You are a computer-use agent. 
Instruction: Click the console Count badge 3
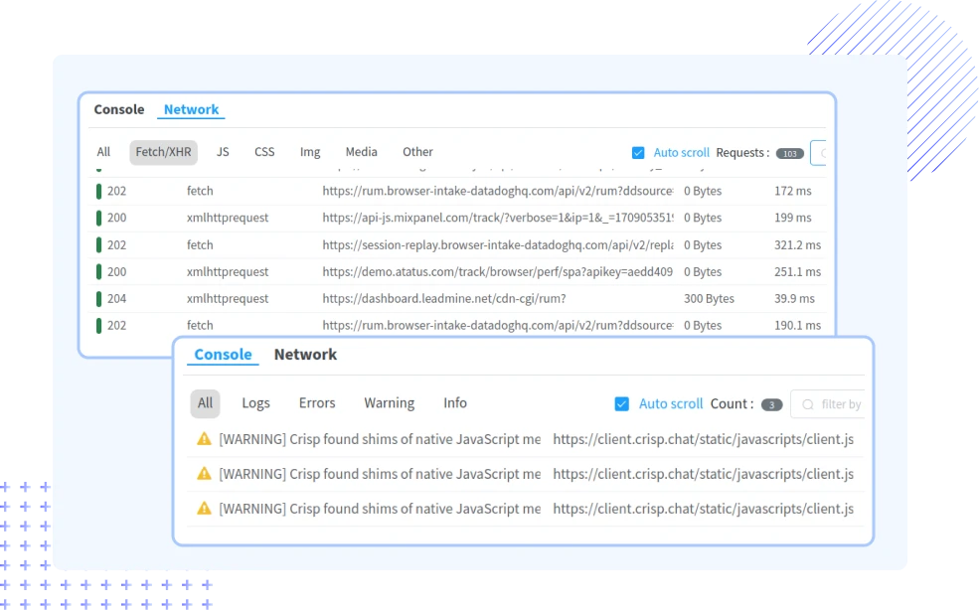click(771, 404)
